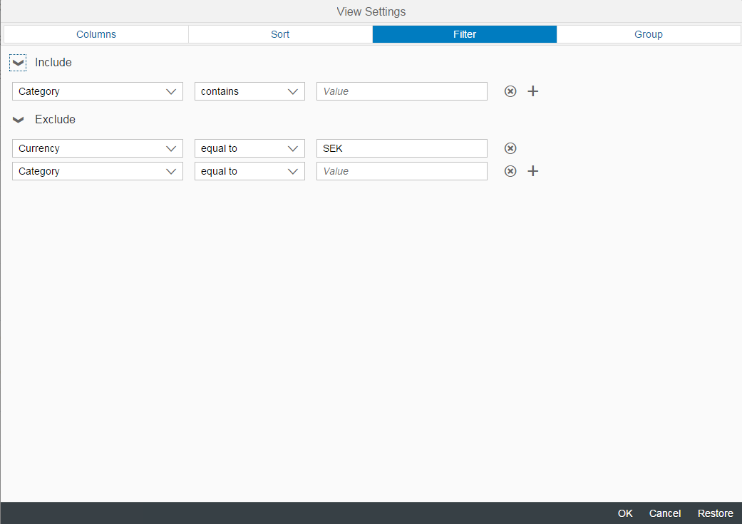Viewport: 742px width, 524px height.
Task: Switch to the Sort tab
Action: coord(280,34)
